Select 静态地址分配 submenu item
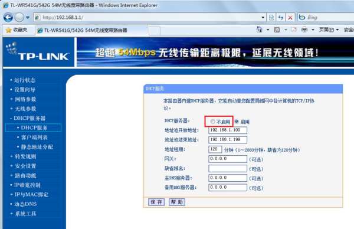354x229 pixels. pyautogui.click(x=37, y=147)
